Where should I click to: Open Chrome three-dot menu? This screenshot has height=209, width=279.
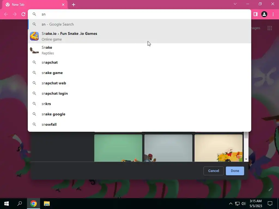point(273,14)
